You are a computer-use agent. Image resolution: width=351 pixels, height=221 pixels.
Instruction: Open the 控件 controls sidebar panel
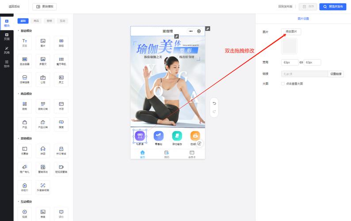tap(7, 64)
